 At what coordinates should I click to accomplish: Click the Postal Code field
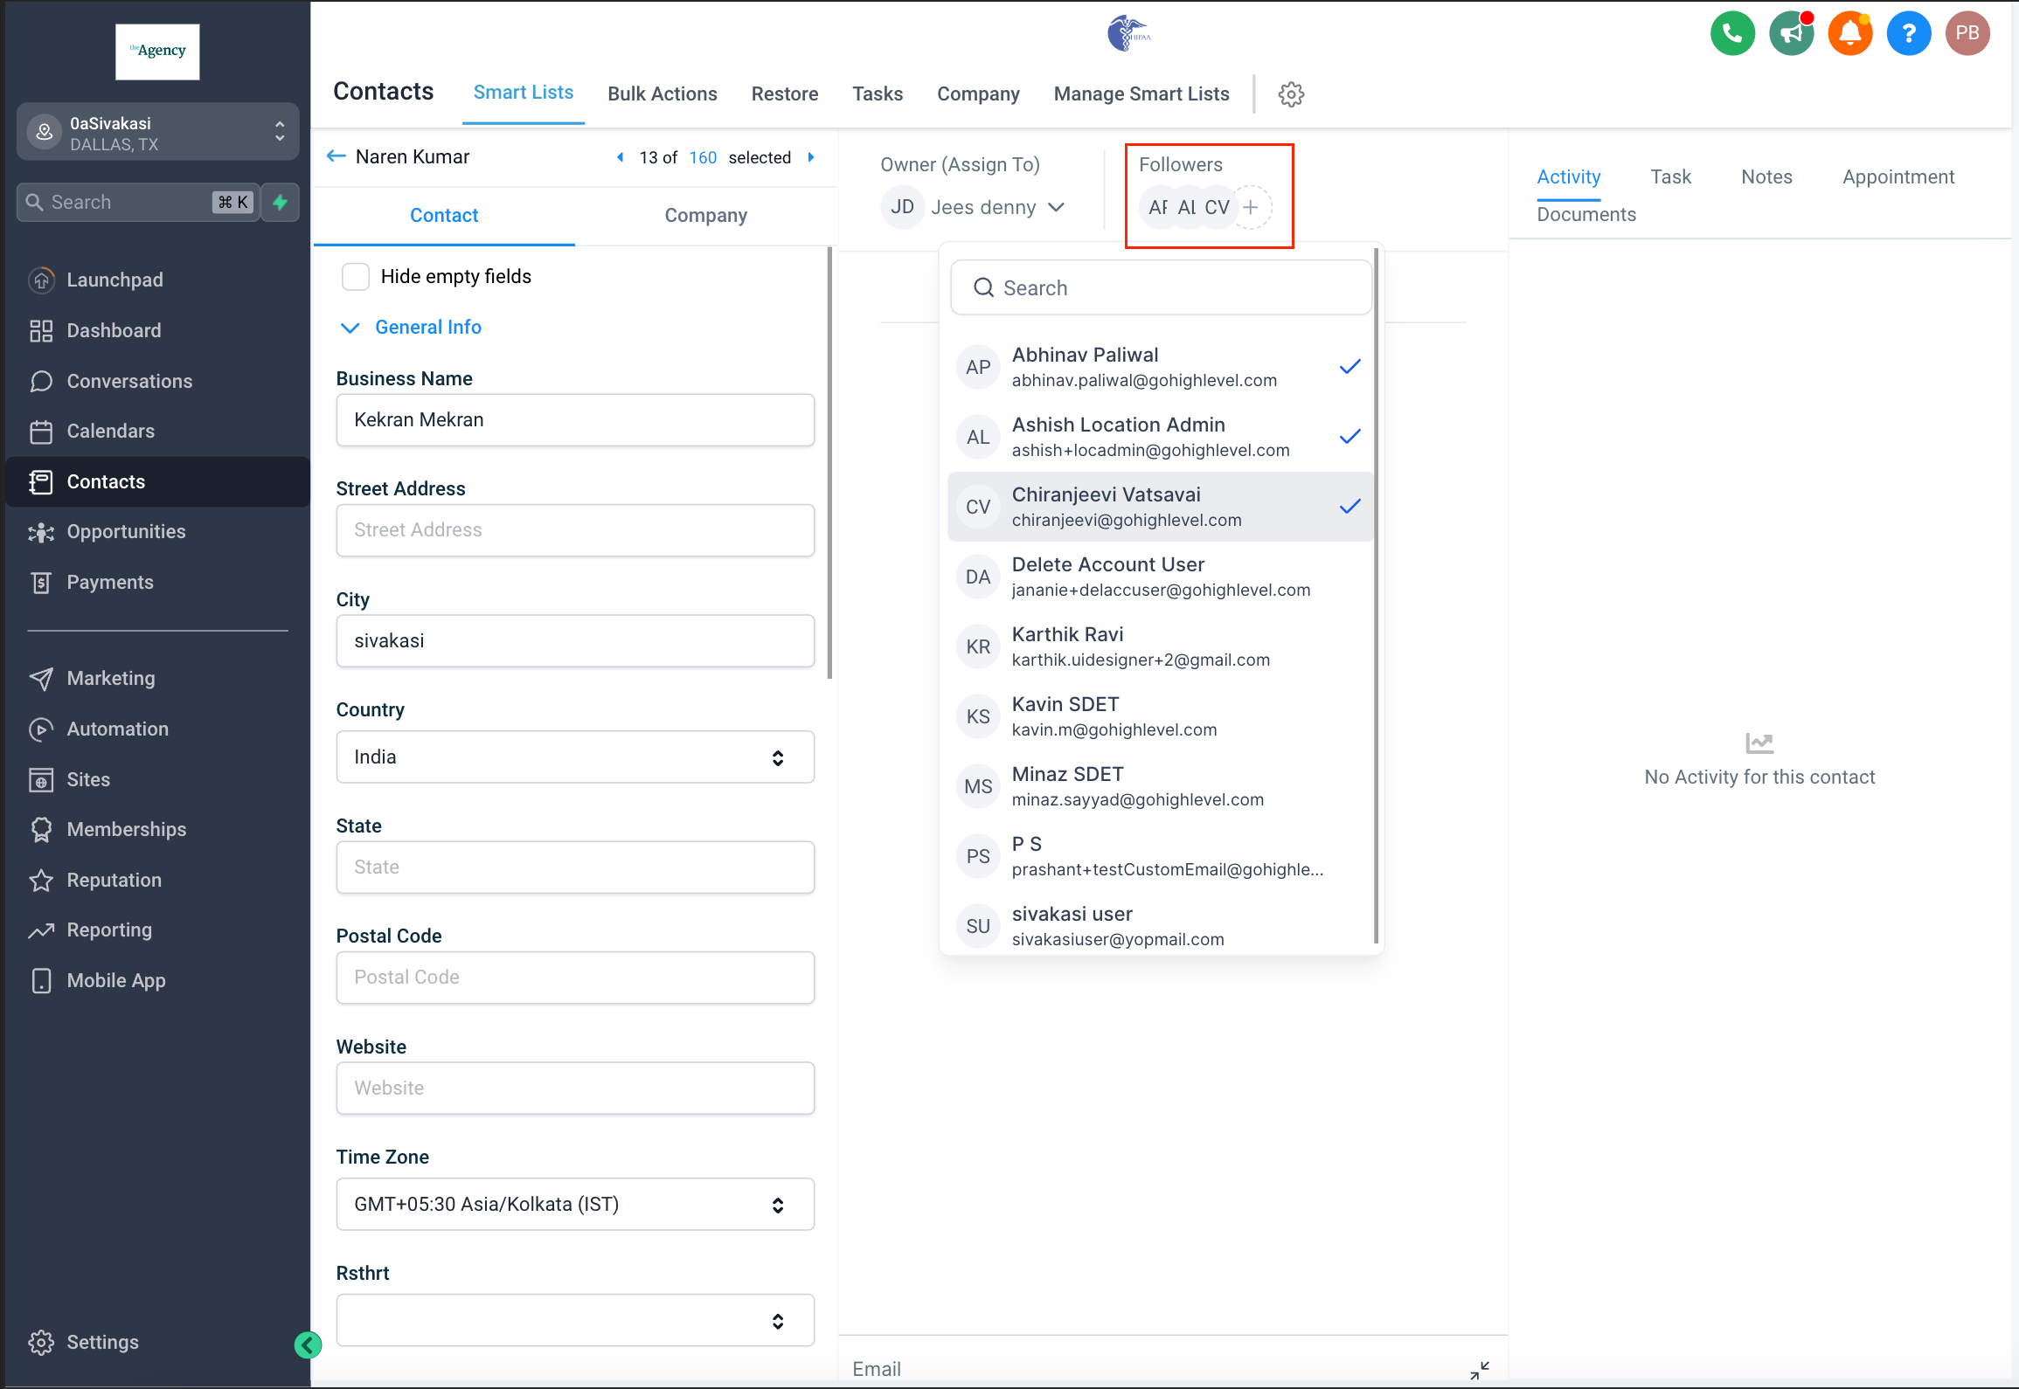(x=575, y=978)
